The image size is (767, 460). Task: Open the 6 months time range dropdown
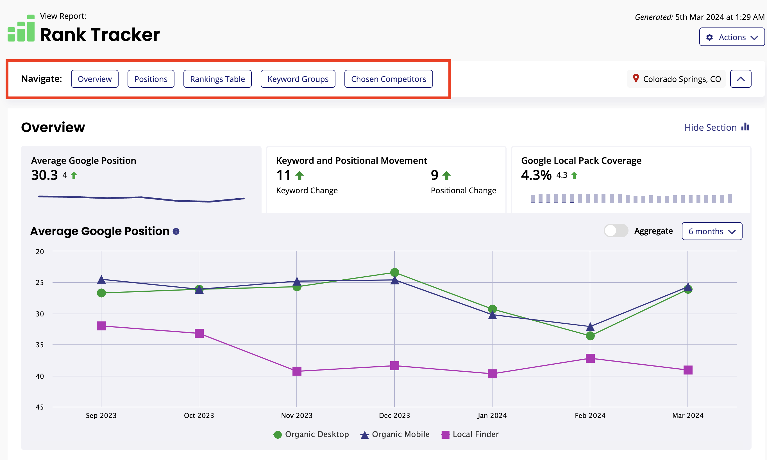712,231
